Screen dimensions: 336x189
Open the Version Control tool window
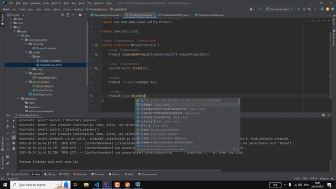tap(17, 174)
